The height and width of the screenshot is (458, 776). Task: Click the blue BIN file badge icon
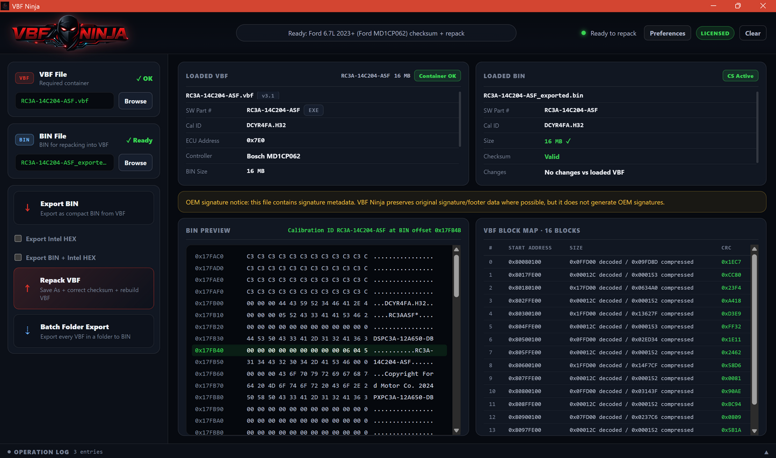click(x=24, y=140)
